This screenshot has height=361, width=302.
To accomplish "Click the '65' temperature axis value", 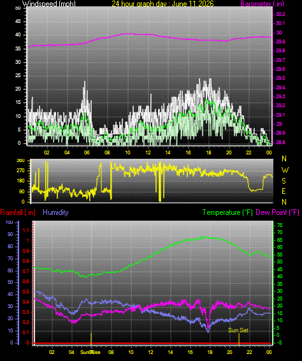I will coord(280,240).
